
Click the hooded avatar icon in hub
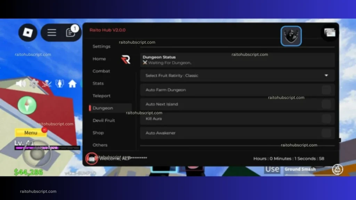(x=291, y=36)
